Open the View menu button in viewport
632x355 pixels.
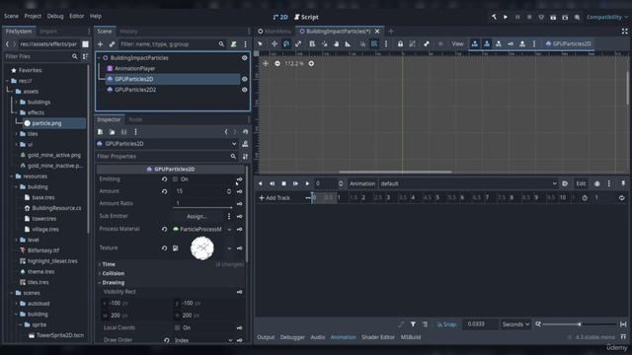457,43
